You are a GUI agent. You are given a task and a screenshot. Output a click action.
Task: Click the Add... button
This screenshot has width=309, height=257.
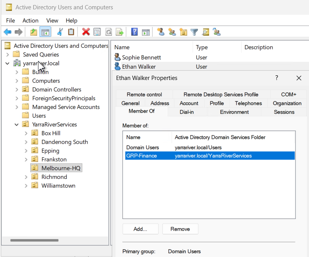click(x=140, y=229)
